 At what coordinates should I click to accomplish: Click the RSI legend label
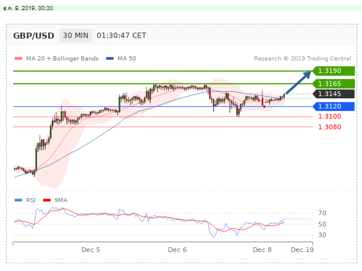pos(31,200)
